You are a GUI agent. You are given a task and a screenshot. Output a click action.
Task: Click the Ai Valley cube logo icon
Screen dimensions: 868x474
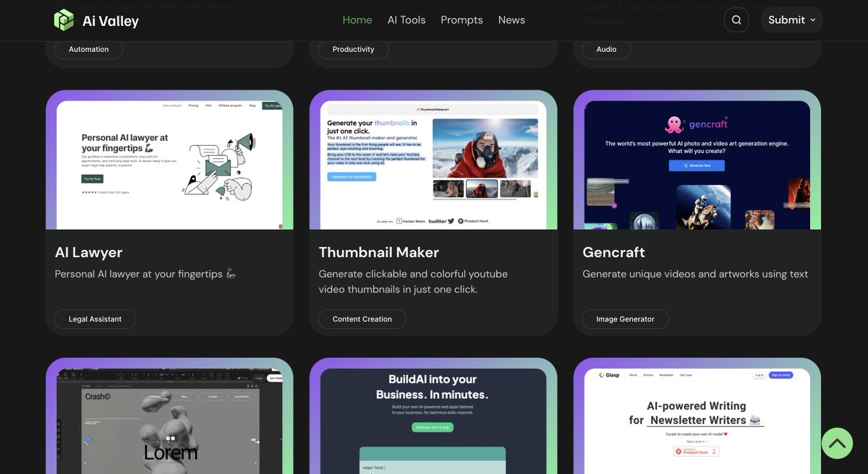coord(64,20)
